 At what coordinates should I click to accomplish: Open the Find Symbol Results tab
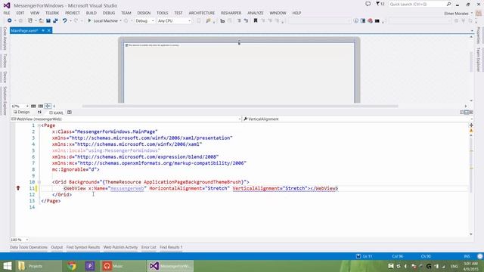tap(83, 247)
